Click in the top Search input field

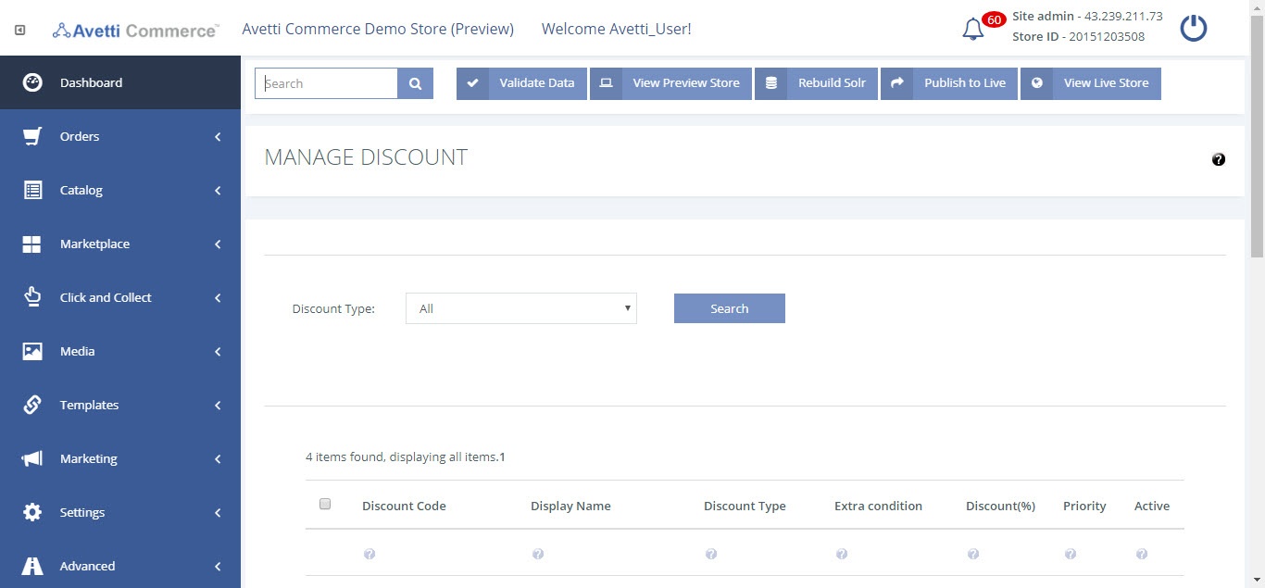(x=327, y=83)
